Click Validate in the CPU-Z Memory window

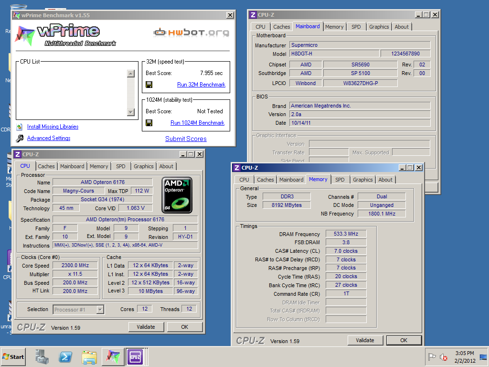365,340
